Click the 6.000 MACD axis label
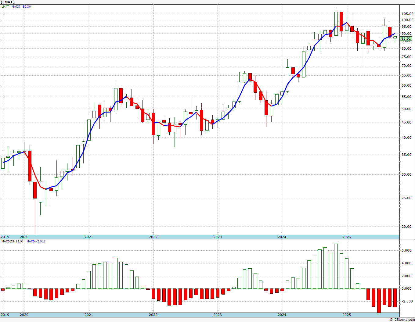 point(407,251)
